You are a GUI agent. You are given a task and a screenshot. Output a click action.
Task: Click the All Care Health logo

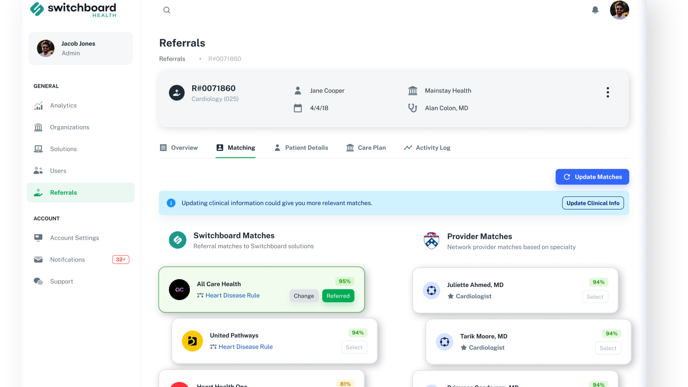[x=180, y=290]
